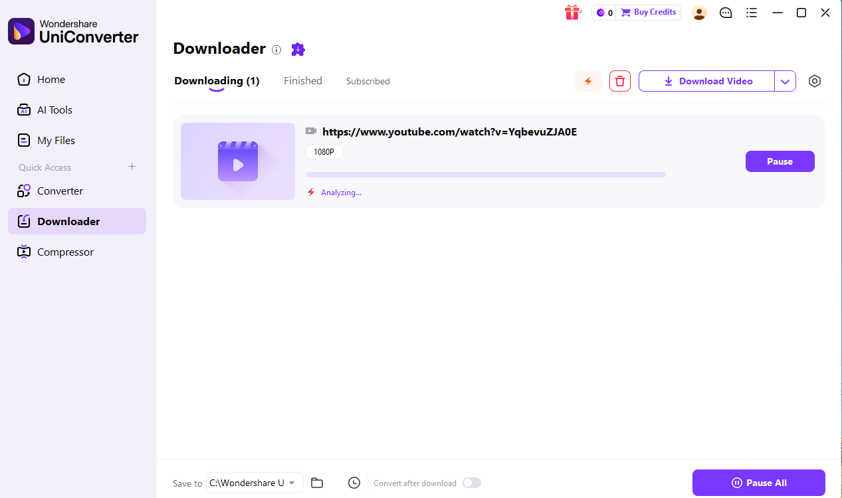Click the 1080P resolution badge
842x498 pixels.
(324, 152)
